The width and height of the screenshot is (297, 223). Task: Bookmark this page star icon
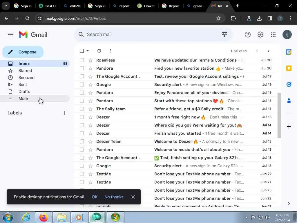(219, 18)
